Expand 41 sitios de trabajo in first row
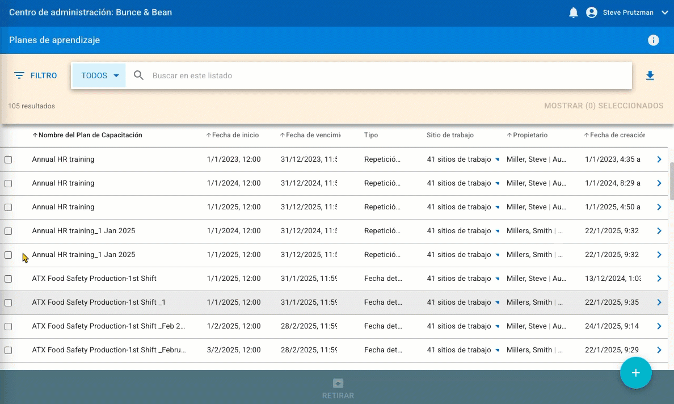Screen dimensions: 674x404 pyautogui.click(x=498, y=160)
